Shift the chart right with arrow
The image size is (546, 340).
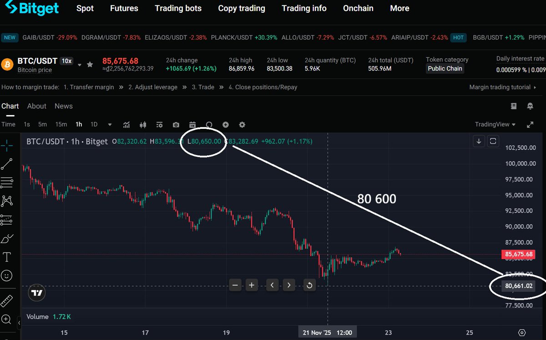289,285
